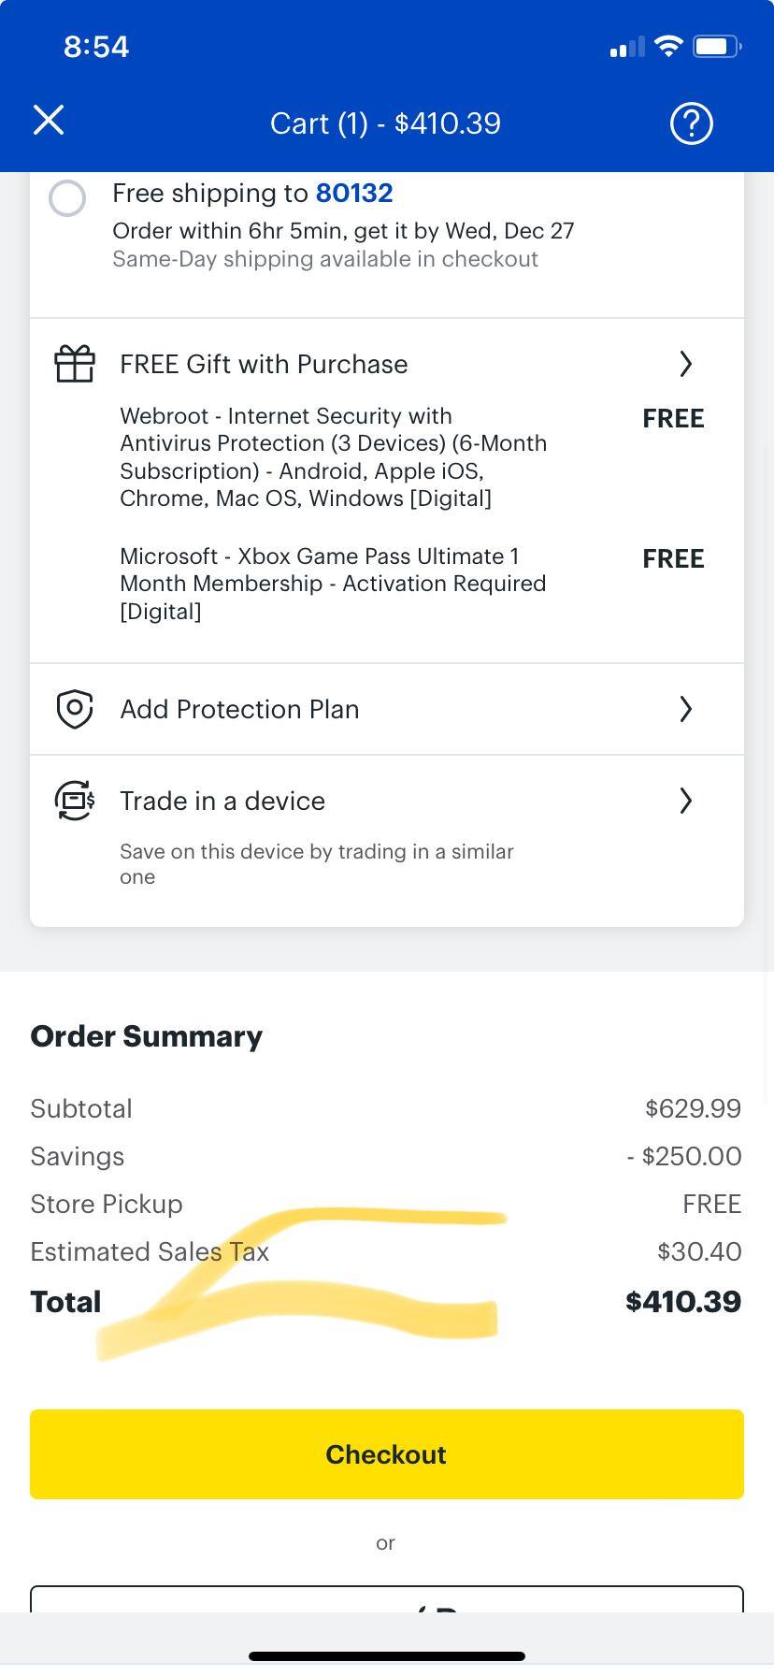Expand FREE Gift with Purchase details
The height and width of the screenshot is (1676, 774).
click(686, 364)
